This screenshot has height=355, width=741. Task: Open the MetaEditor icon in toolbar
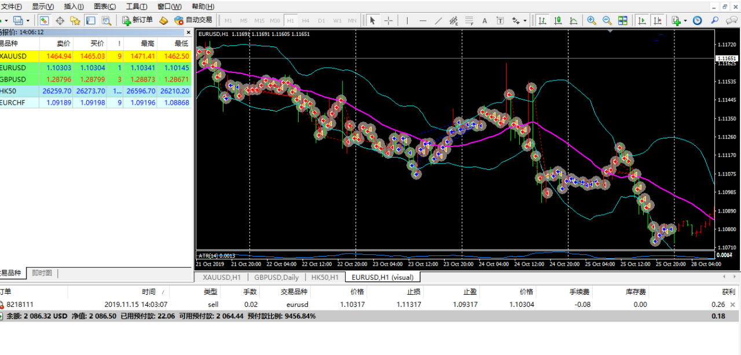(x=164, y=20)
